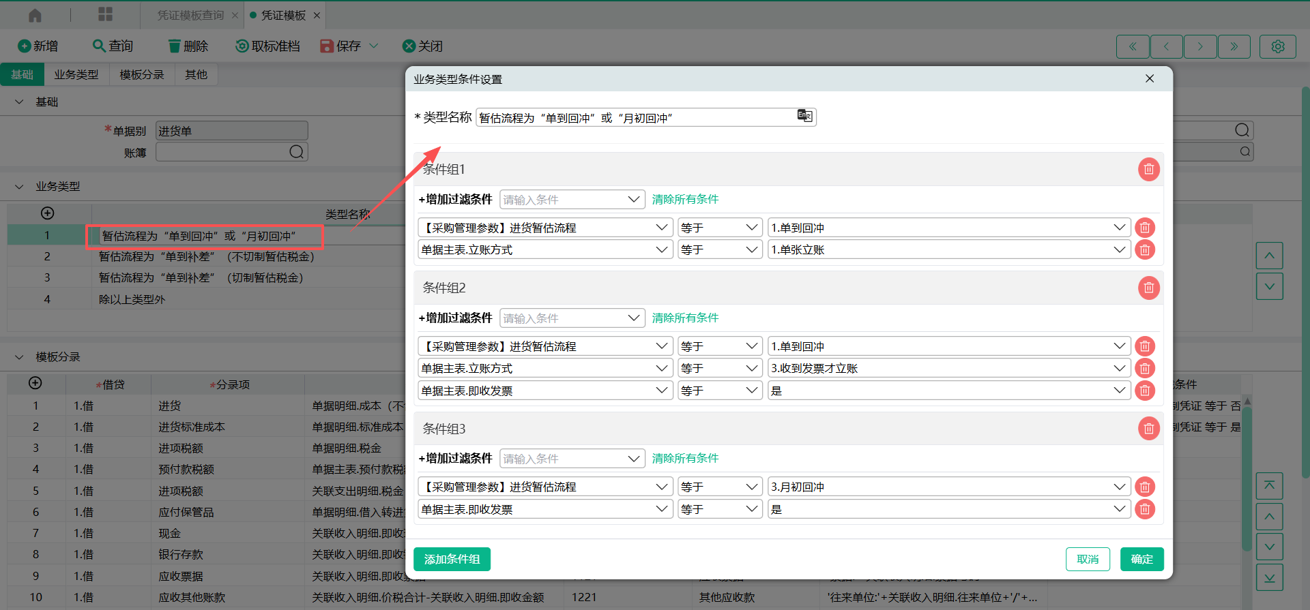This screenshot has width=1310, height=610.
Task: Move 业务类型 row down arrow button
Action: (x=1269, y=286)
